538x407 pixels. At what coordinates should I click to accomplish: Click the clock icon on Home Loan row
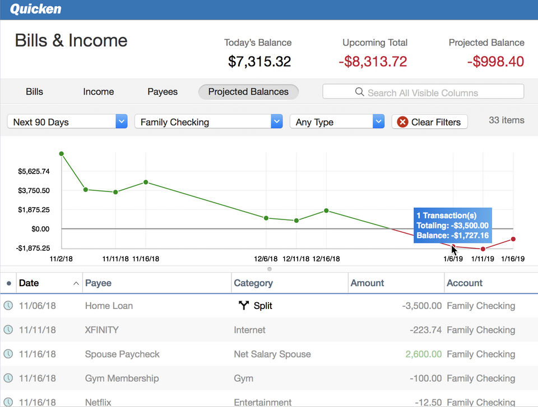[x=8, y=306]
